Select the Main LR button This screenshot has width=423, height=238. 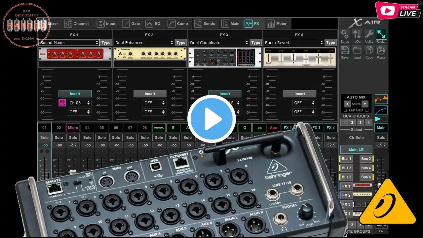point(356,150)
